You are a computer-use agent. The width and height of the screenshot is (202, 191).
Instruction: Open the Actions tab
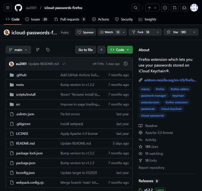[x=101, y=19]
